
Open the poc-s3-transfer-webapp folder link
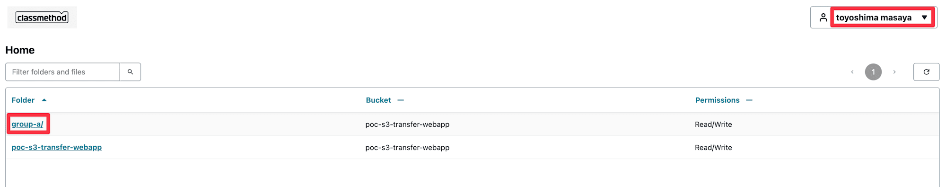57,147
